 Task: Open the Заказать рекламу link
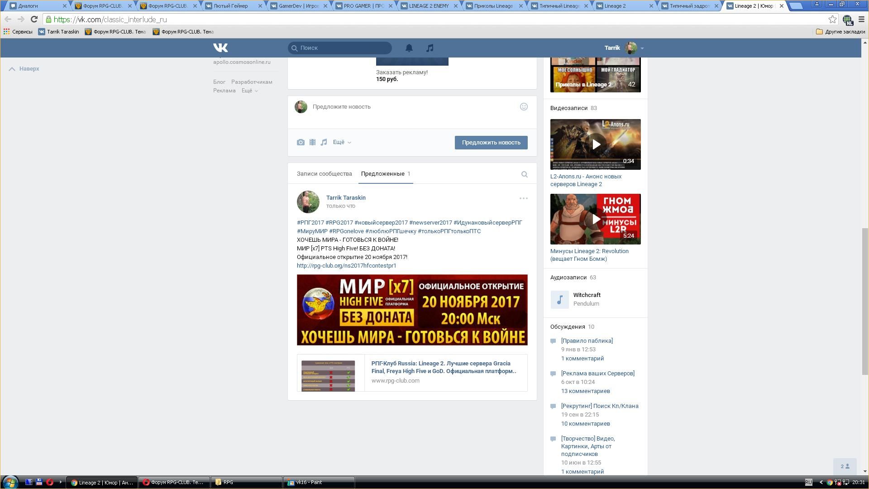coord(401,72)
